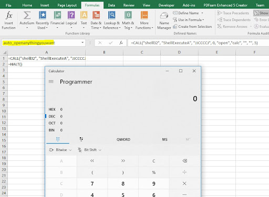Switch to the Home tab
The image size is (269, 197).
click(x=27, y=5)
